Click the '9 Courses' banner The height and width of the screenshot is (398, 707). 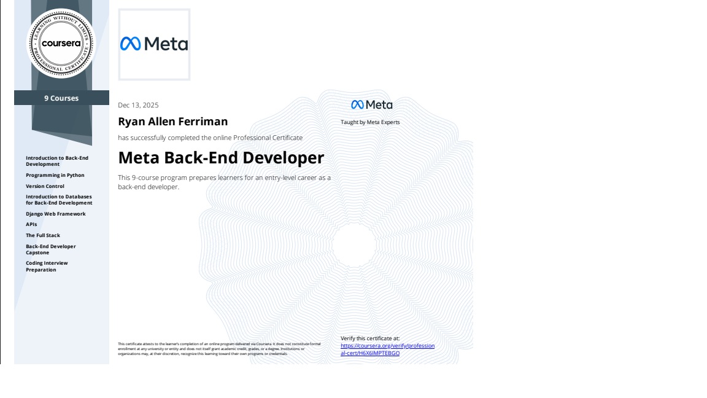click(61, 98)
